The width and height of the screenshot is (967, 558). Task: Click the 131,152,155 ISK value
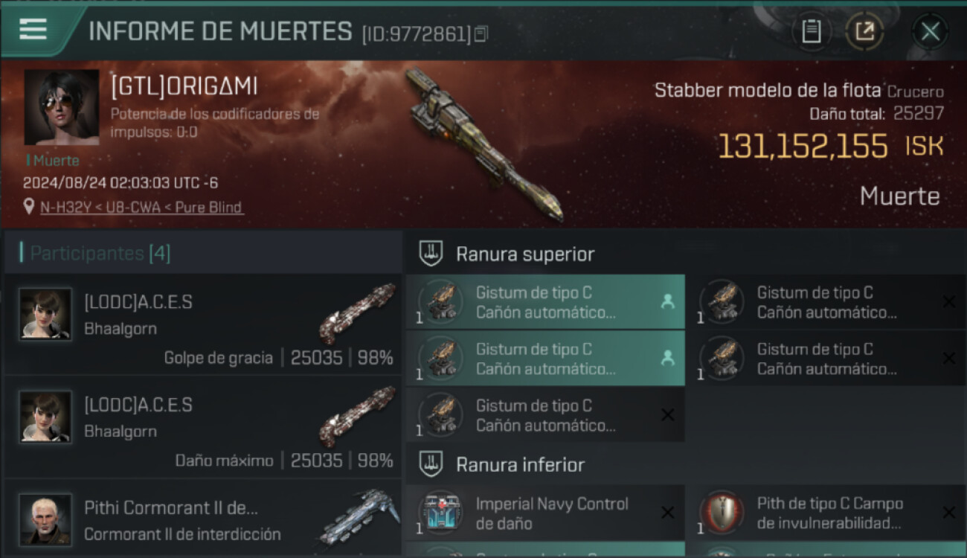tap(831, 146)
